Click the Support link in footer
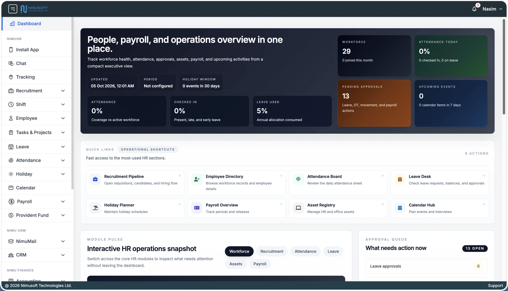 (x=495, y=285)
